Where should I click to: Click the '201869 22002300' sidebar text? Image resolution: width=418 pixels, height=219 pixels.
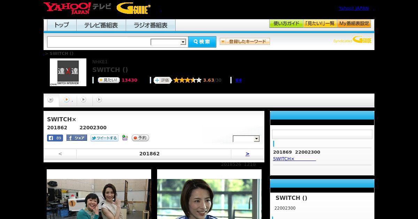point(296,152)
